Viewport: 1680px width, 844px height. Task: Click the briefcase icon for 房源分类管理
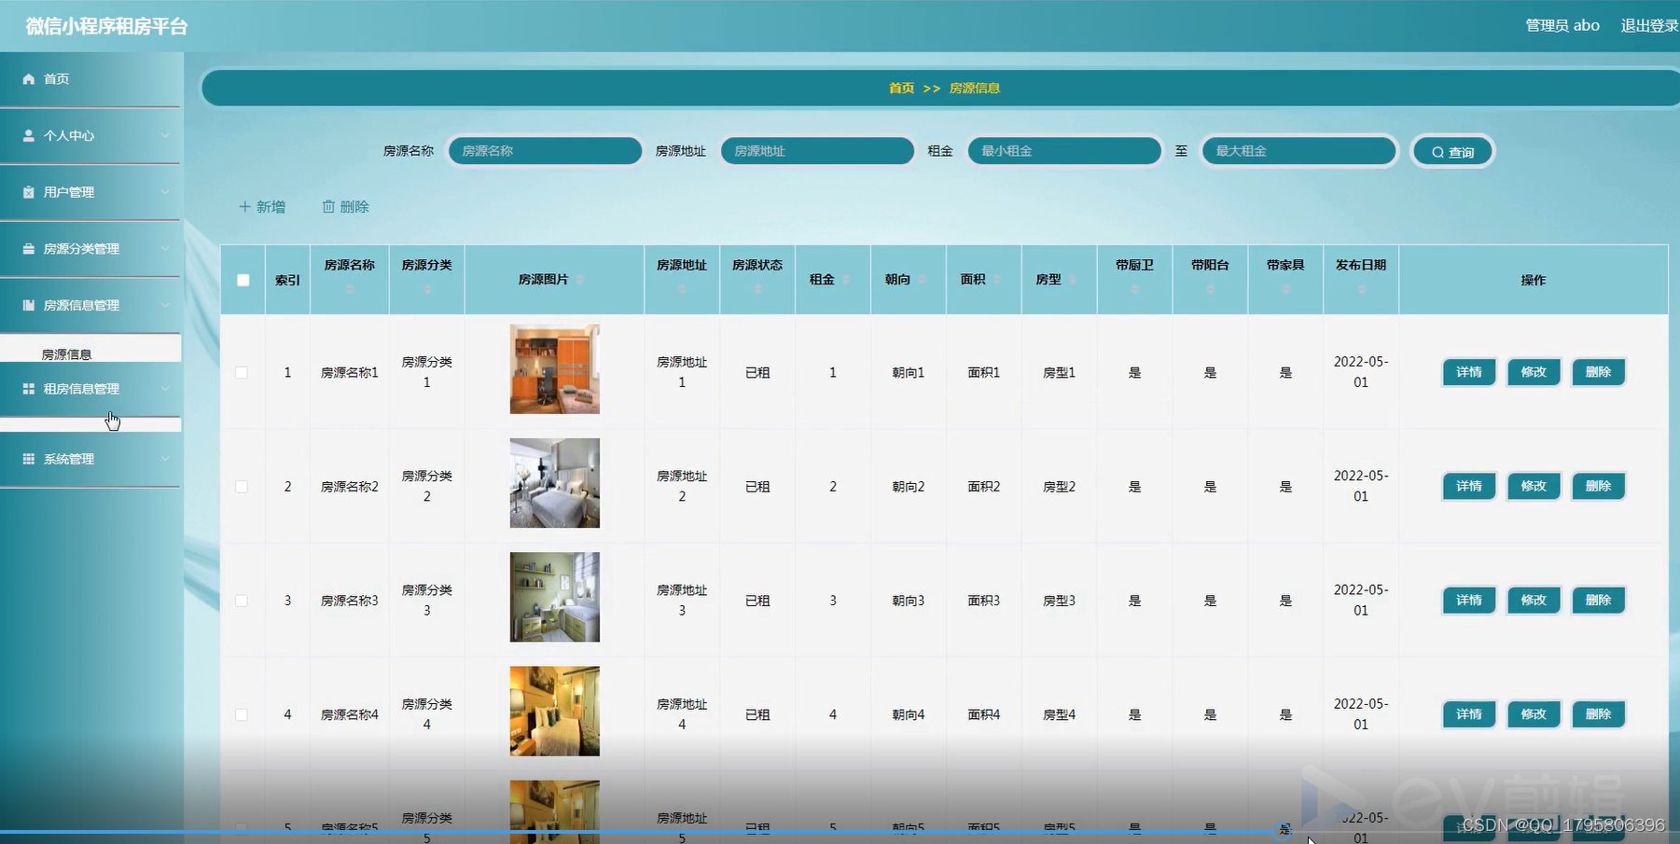tap(29, 249)
